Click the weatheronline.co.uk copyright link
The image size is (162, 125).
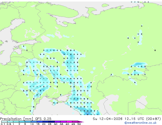click(140, 123)
